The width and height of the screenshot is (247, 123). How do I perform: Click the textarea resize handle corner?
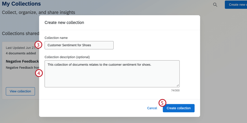178,85
